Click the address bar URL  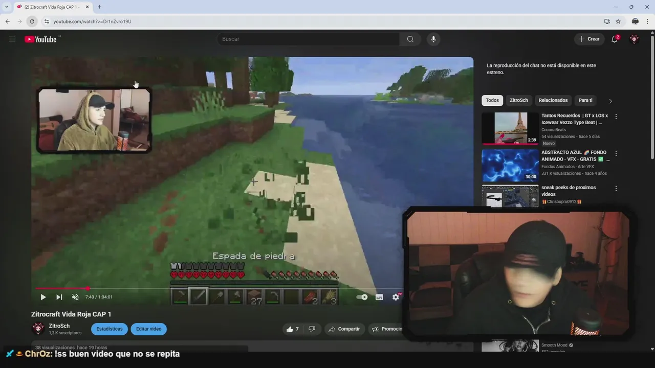pyautogui.click(x=92, y=21)
